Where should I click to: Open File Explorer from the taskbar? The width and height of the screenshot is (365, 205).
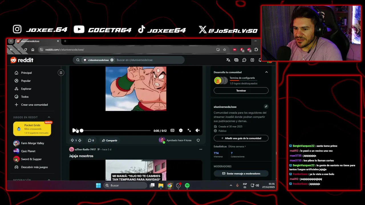(161, 185)
